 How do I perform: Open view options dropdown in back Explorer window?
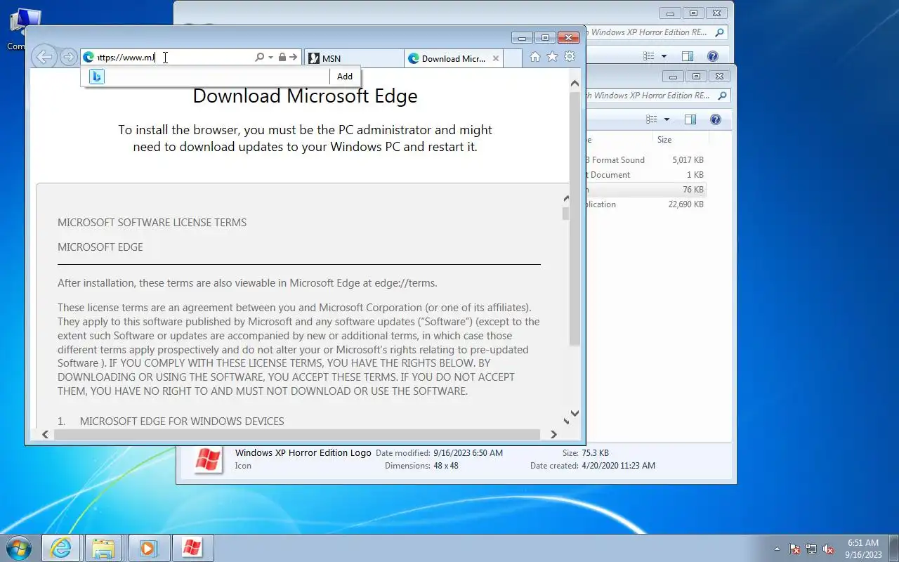point(664,56)
